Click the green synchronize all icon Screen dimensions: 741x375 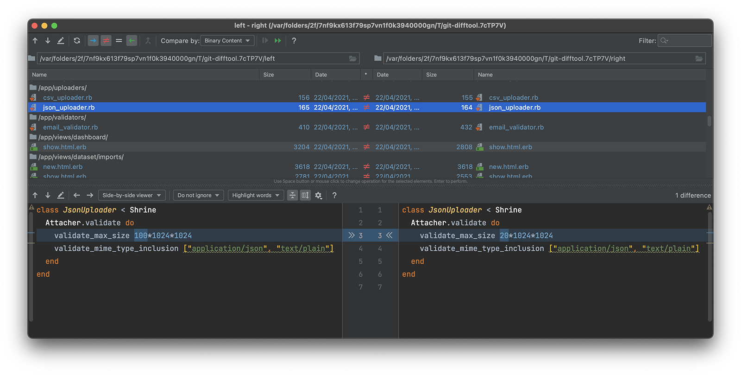coord(278,41)
